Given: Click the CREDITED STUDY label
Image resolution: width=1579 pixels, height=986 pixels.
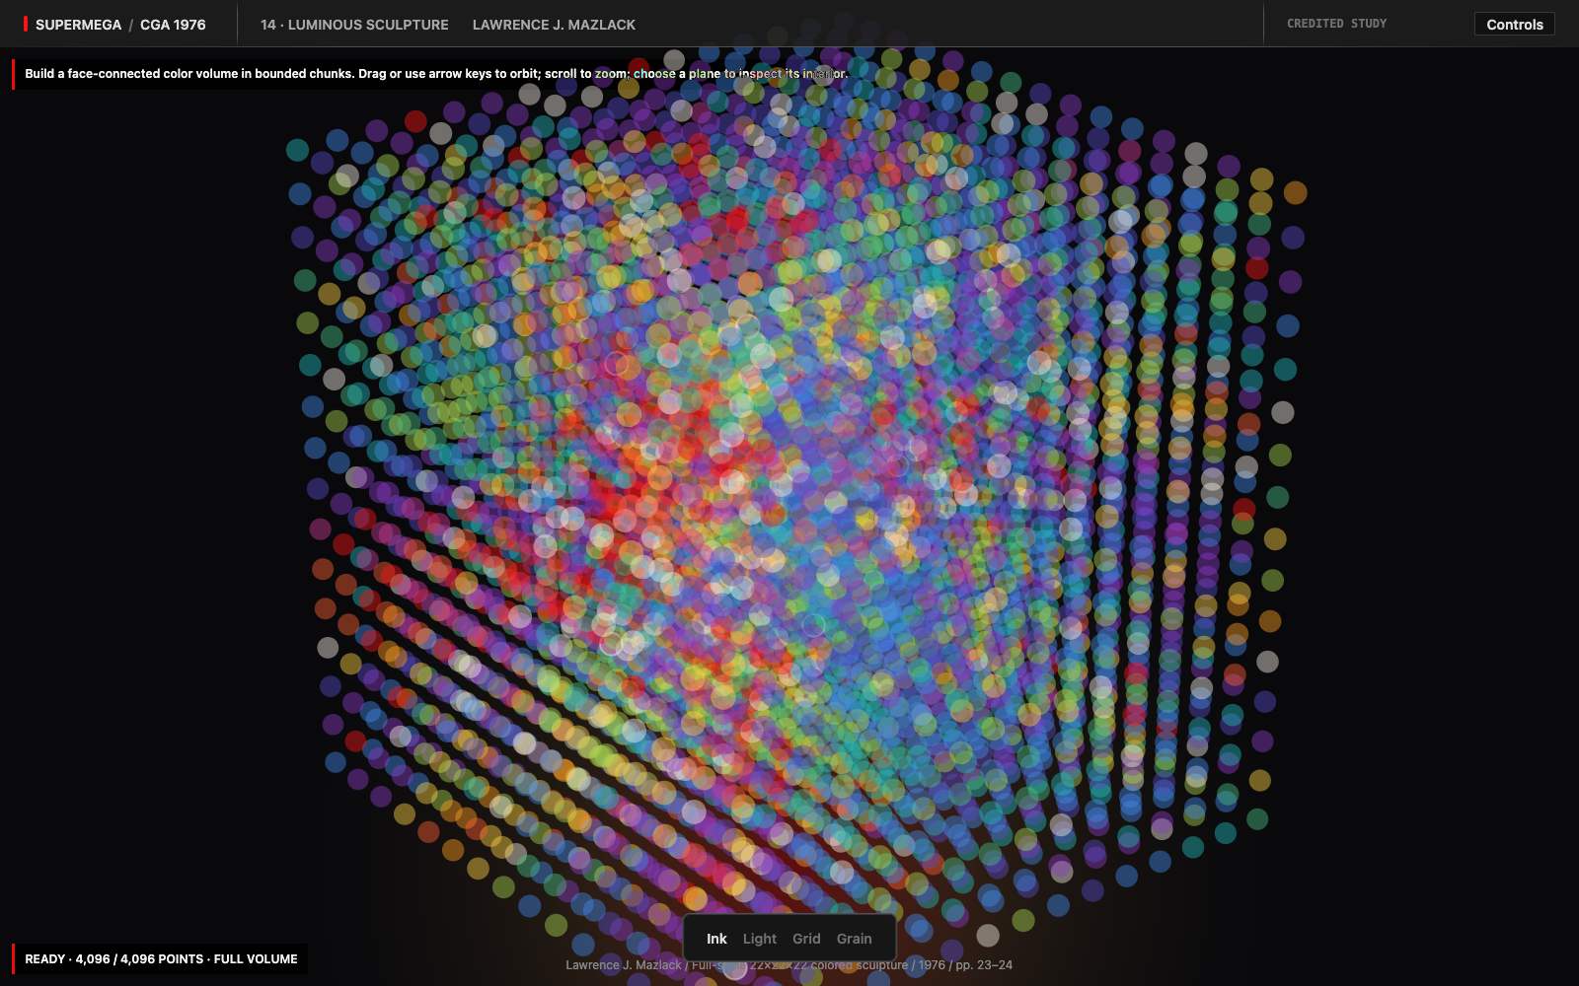Looking at the screenshot, I should click(x=1336, y=24).
